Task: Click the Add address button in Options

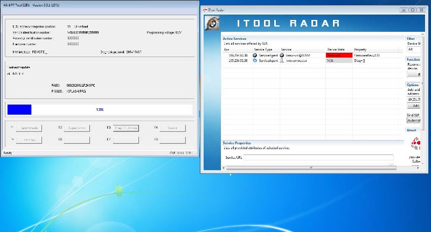Action: click(414, 106)
